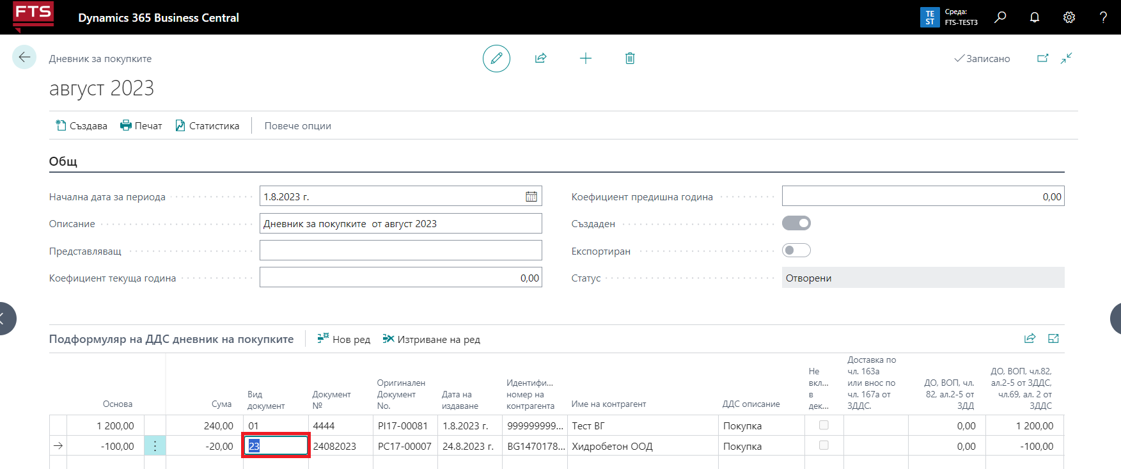The height and width of the screenshot is (469, 1121).
Task: Open row options menu for -100,00 row
Action: 155,446
